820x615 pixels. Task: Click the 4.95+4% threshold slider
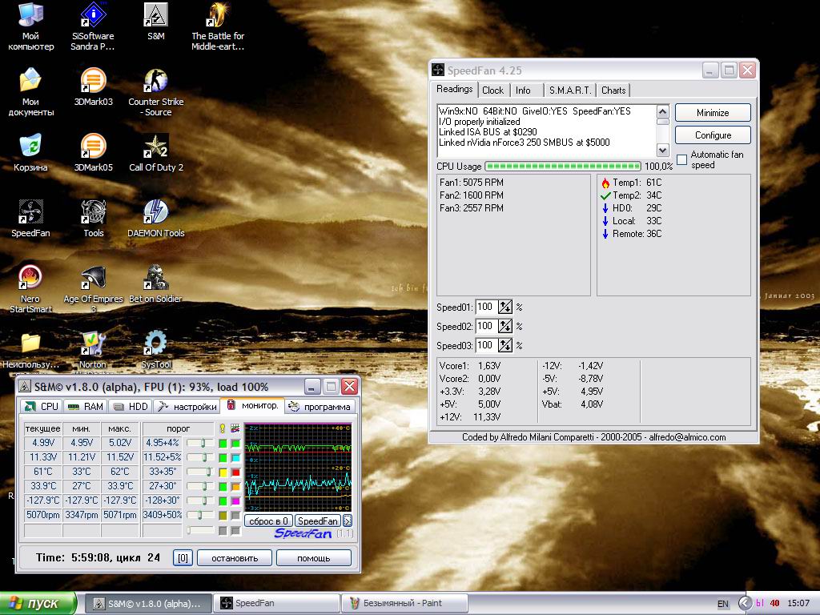[201, 443]
